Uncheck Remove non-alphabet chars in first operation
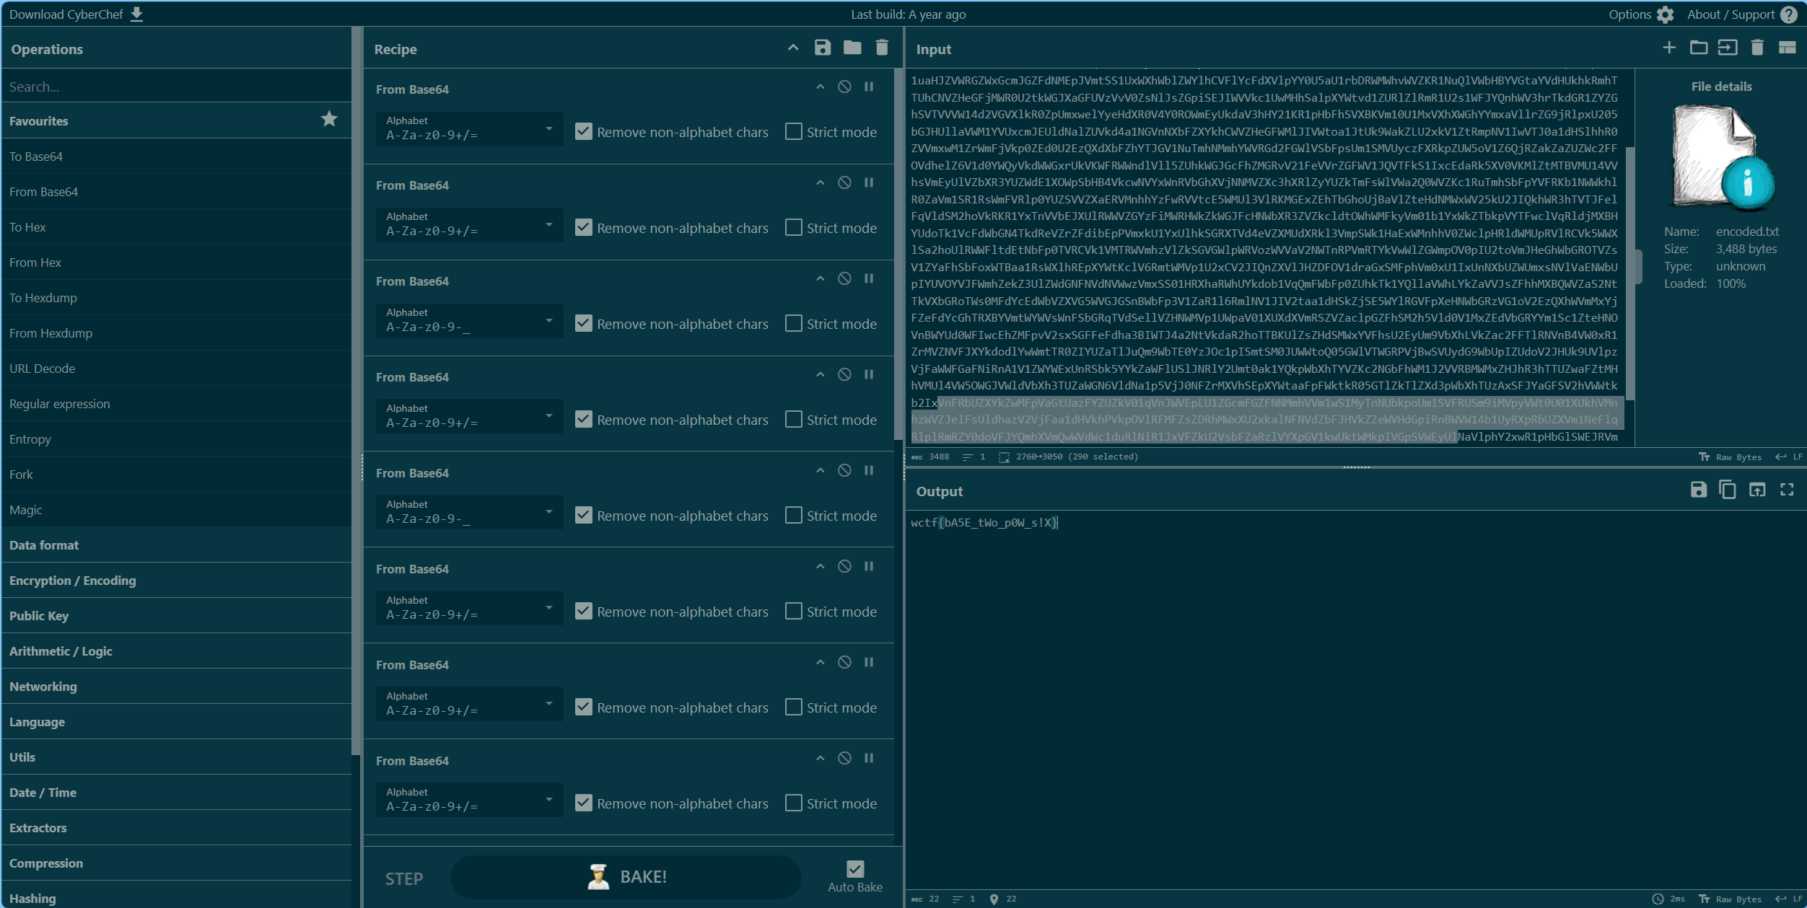 [x=583, y=131]
